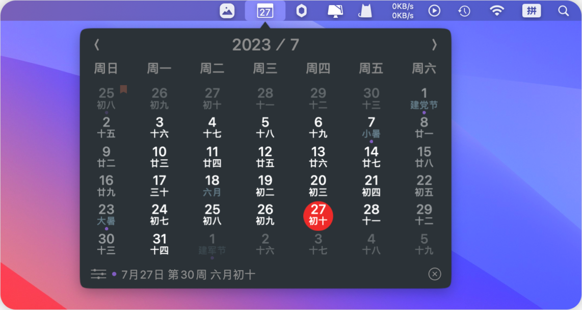Open Time Machine clock icon

[464, 11]
